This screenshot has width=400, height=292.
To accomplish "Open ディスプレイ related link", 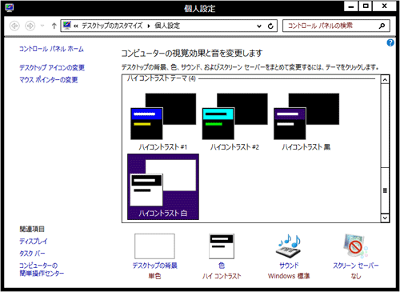I will click(34, 242).
